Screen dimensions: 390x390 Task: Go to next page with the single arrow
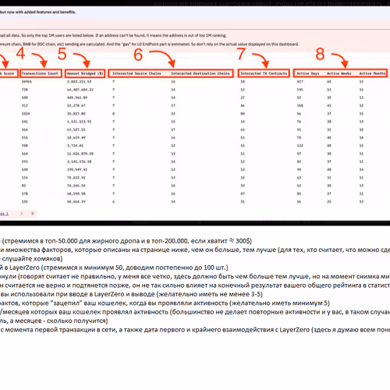pyautogui.click(x=22, y=214)
